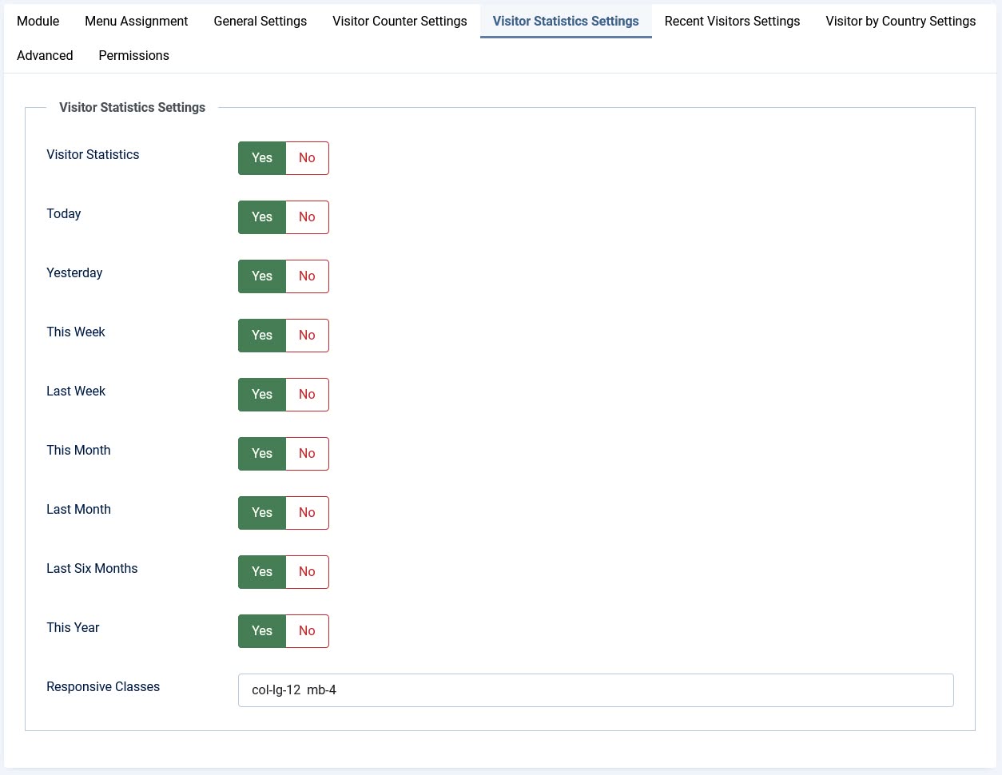1002x775 pixels.
Task: Select Yes for Visitor Statistics
Action: [262, 158]
